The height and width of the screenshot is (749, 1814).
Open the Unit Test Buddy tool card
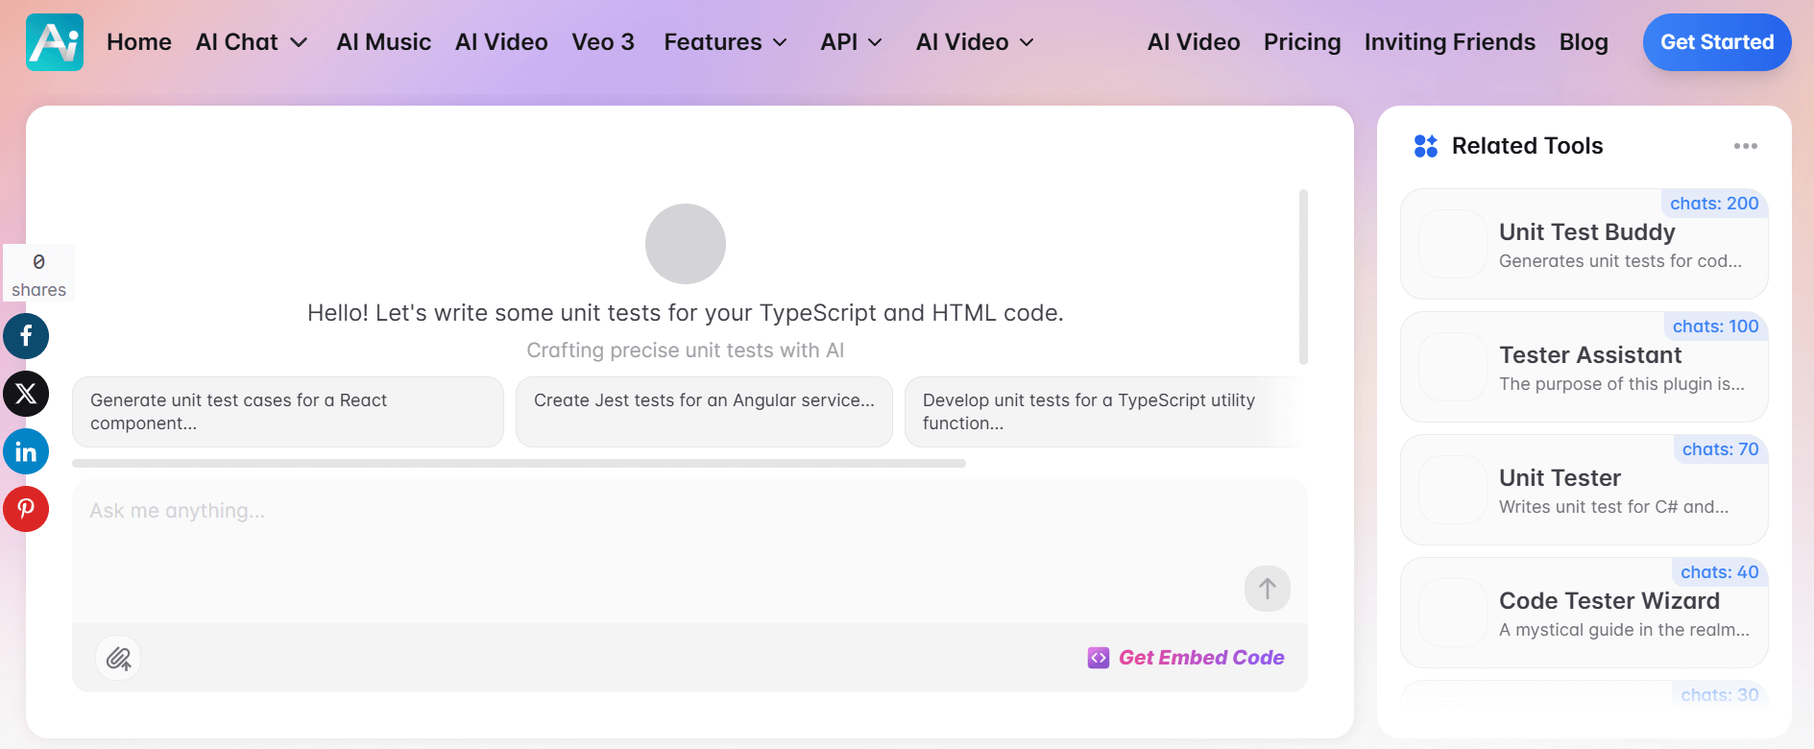[x=1584, y=245]
